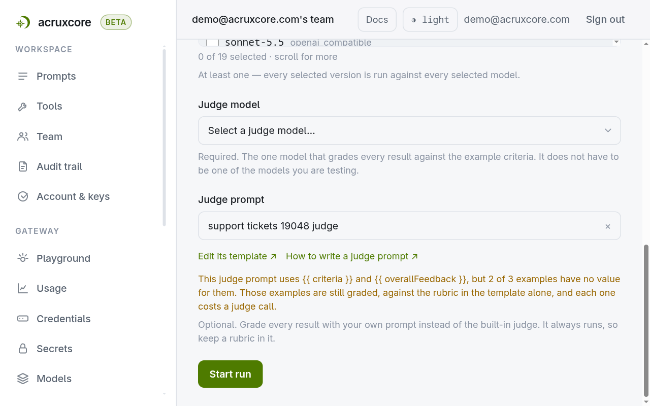Click the WORKSPACE section header
Image resolution: width=650 pixels, height=406 pixels.
click(x=44, y=49)
